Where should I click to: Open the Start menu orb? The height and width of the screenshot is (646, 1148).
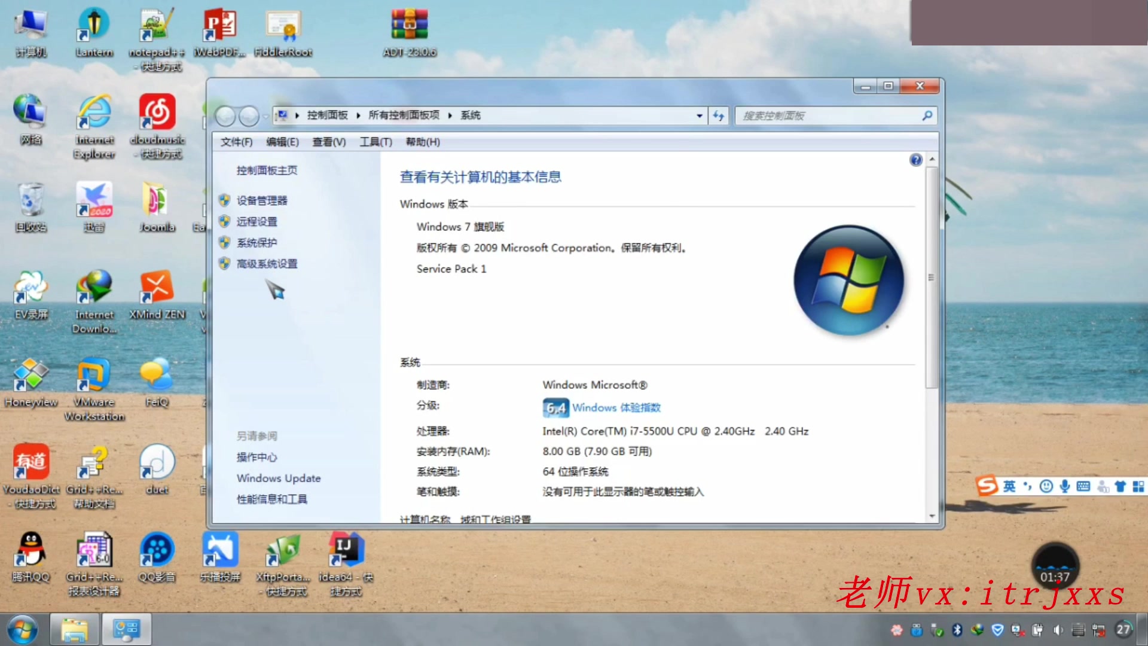(x=22, y=629)
